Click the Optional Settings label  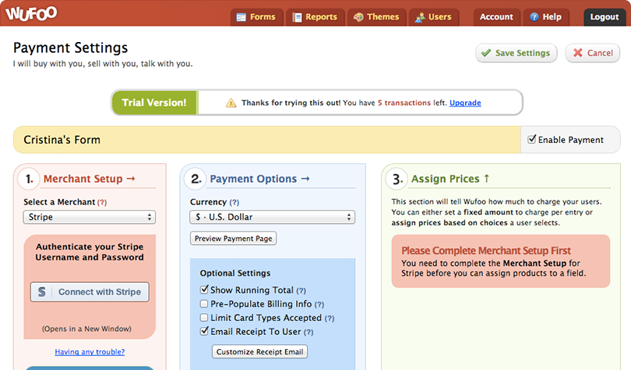coord(235,273)
